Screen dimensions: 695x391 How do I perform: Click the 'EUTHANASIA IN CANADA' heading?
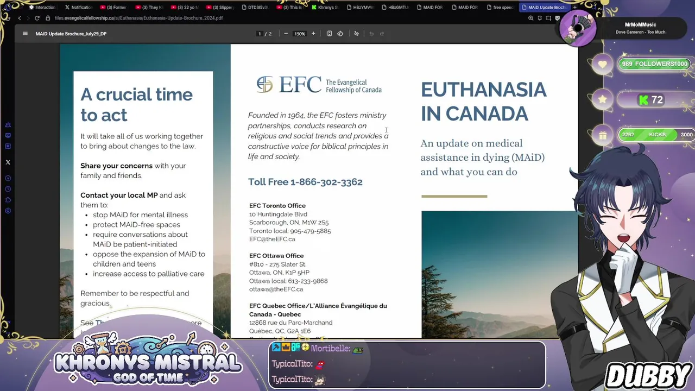(484, 102)
